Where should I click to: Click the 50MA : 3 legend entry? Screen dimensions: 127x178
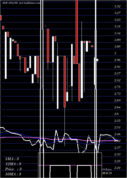(13, 174)
